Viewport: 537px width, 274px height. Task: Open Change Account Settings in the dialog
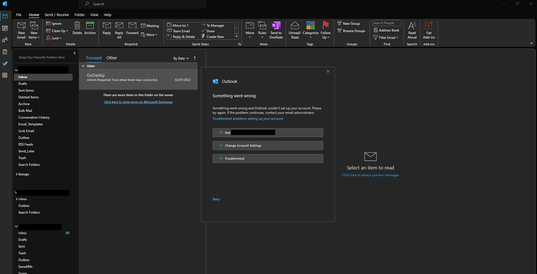268,145
